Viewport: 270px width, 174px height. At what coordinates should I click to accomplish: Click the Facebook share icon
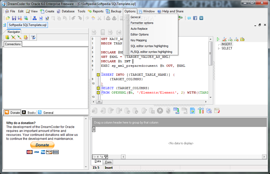tap(195, 18)
